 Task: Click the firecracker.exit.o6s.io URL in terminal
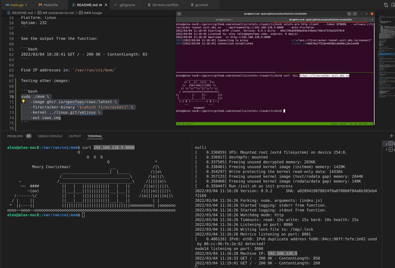(324, 75)
